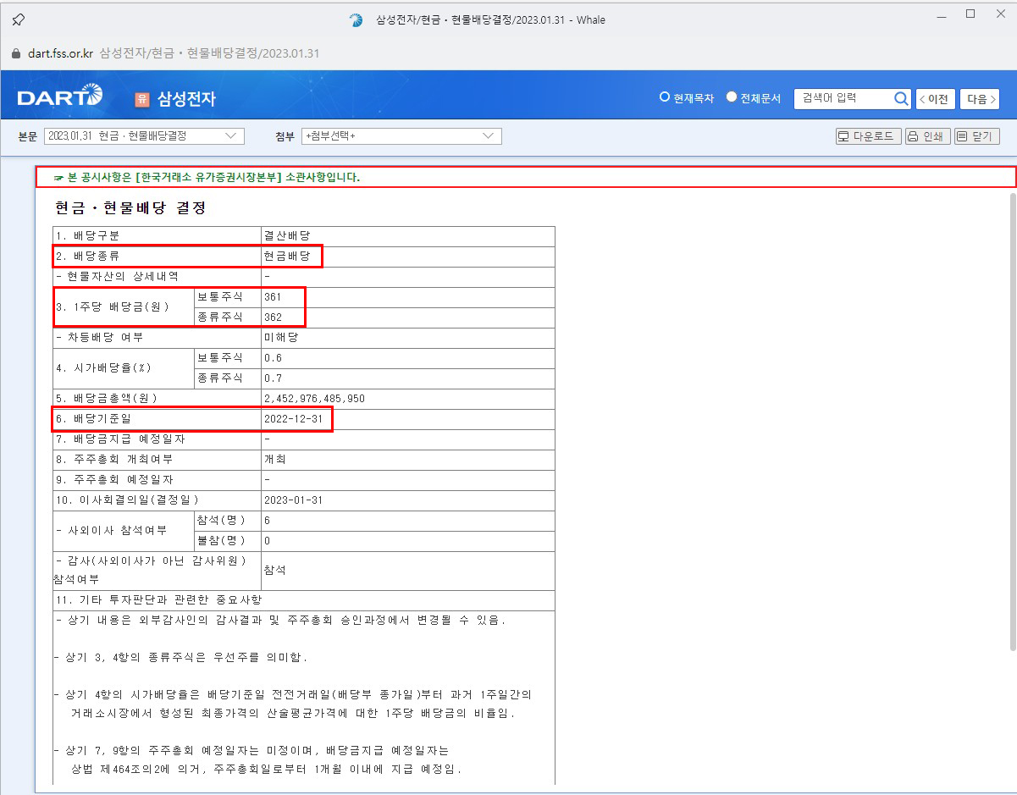Click the 11. 기타 투자판단 label

pos(158,600)
